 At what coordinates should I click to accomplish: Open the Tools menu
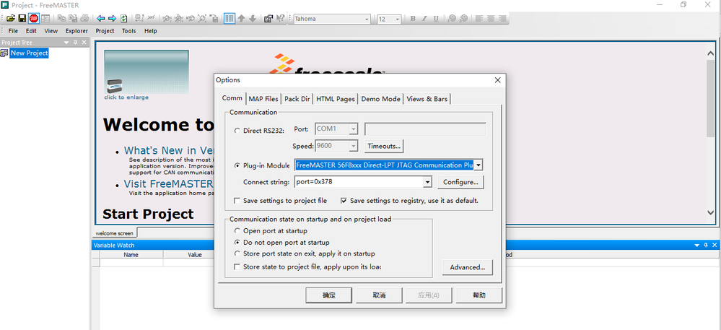128,31
